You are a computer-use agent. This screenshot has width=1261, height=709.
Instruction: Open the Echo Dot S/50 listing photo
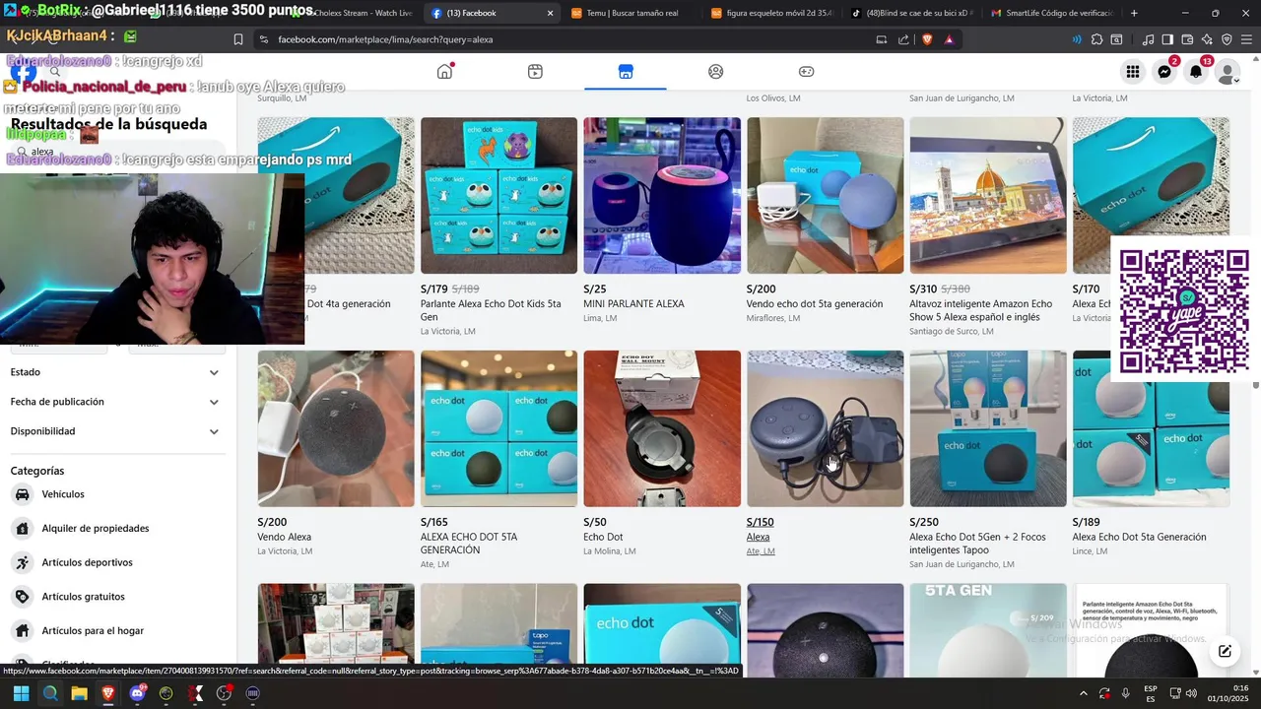662,428
